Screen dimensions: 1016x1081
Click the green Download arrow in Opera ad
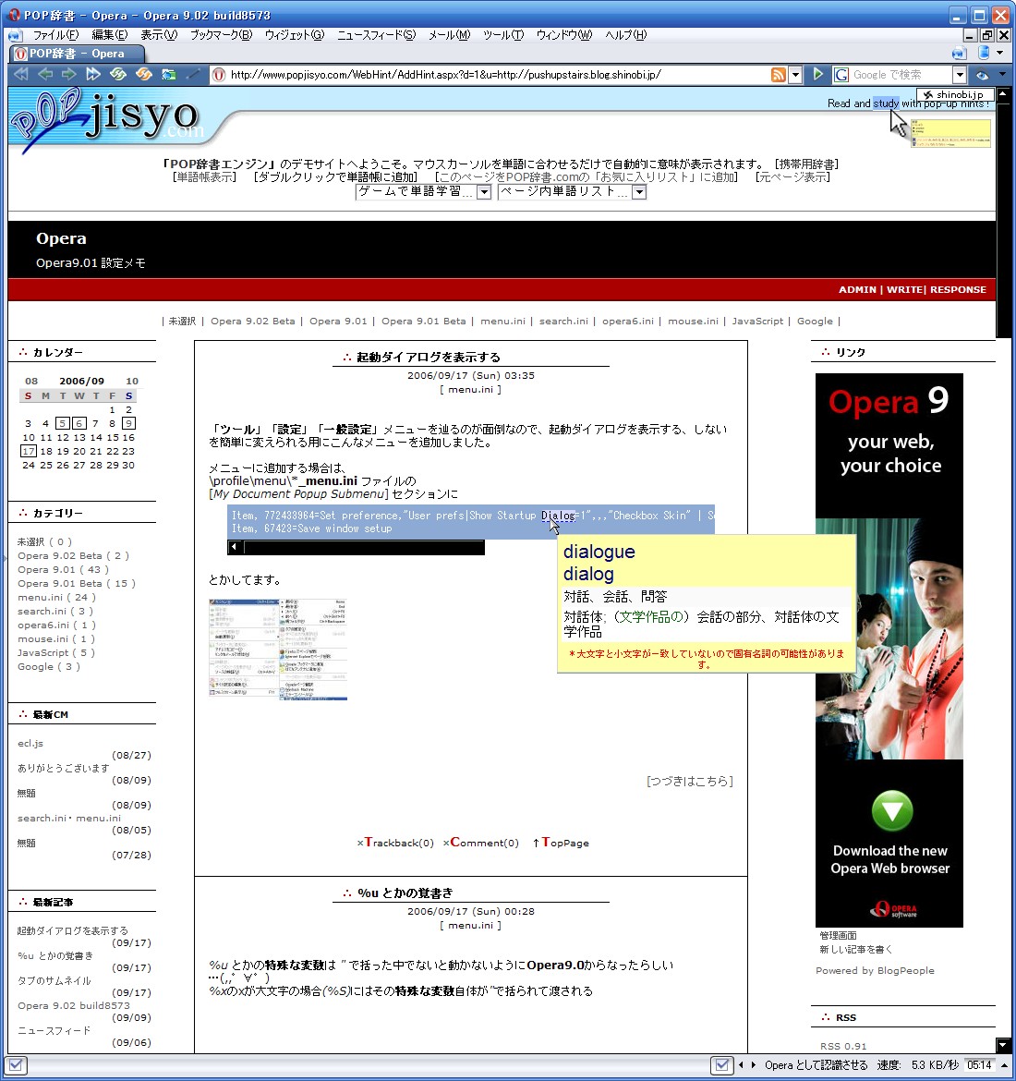coord(892,811)
